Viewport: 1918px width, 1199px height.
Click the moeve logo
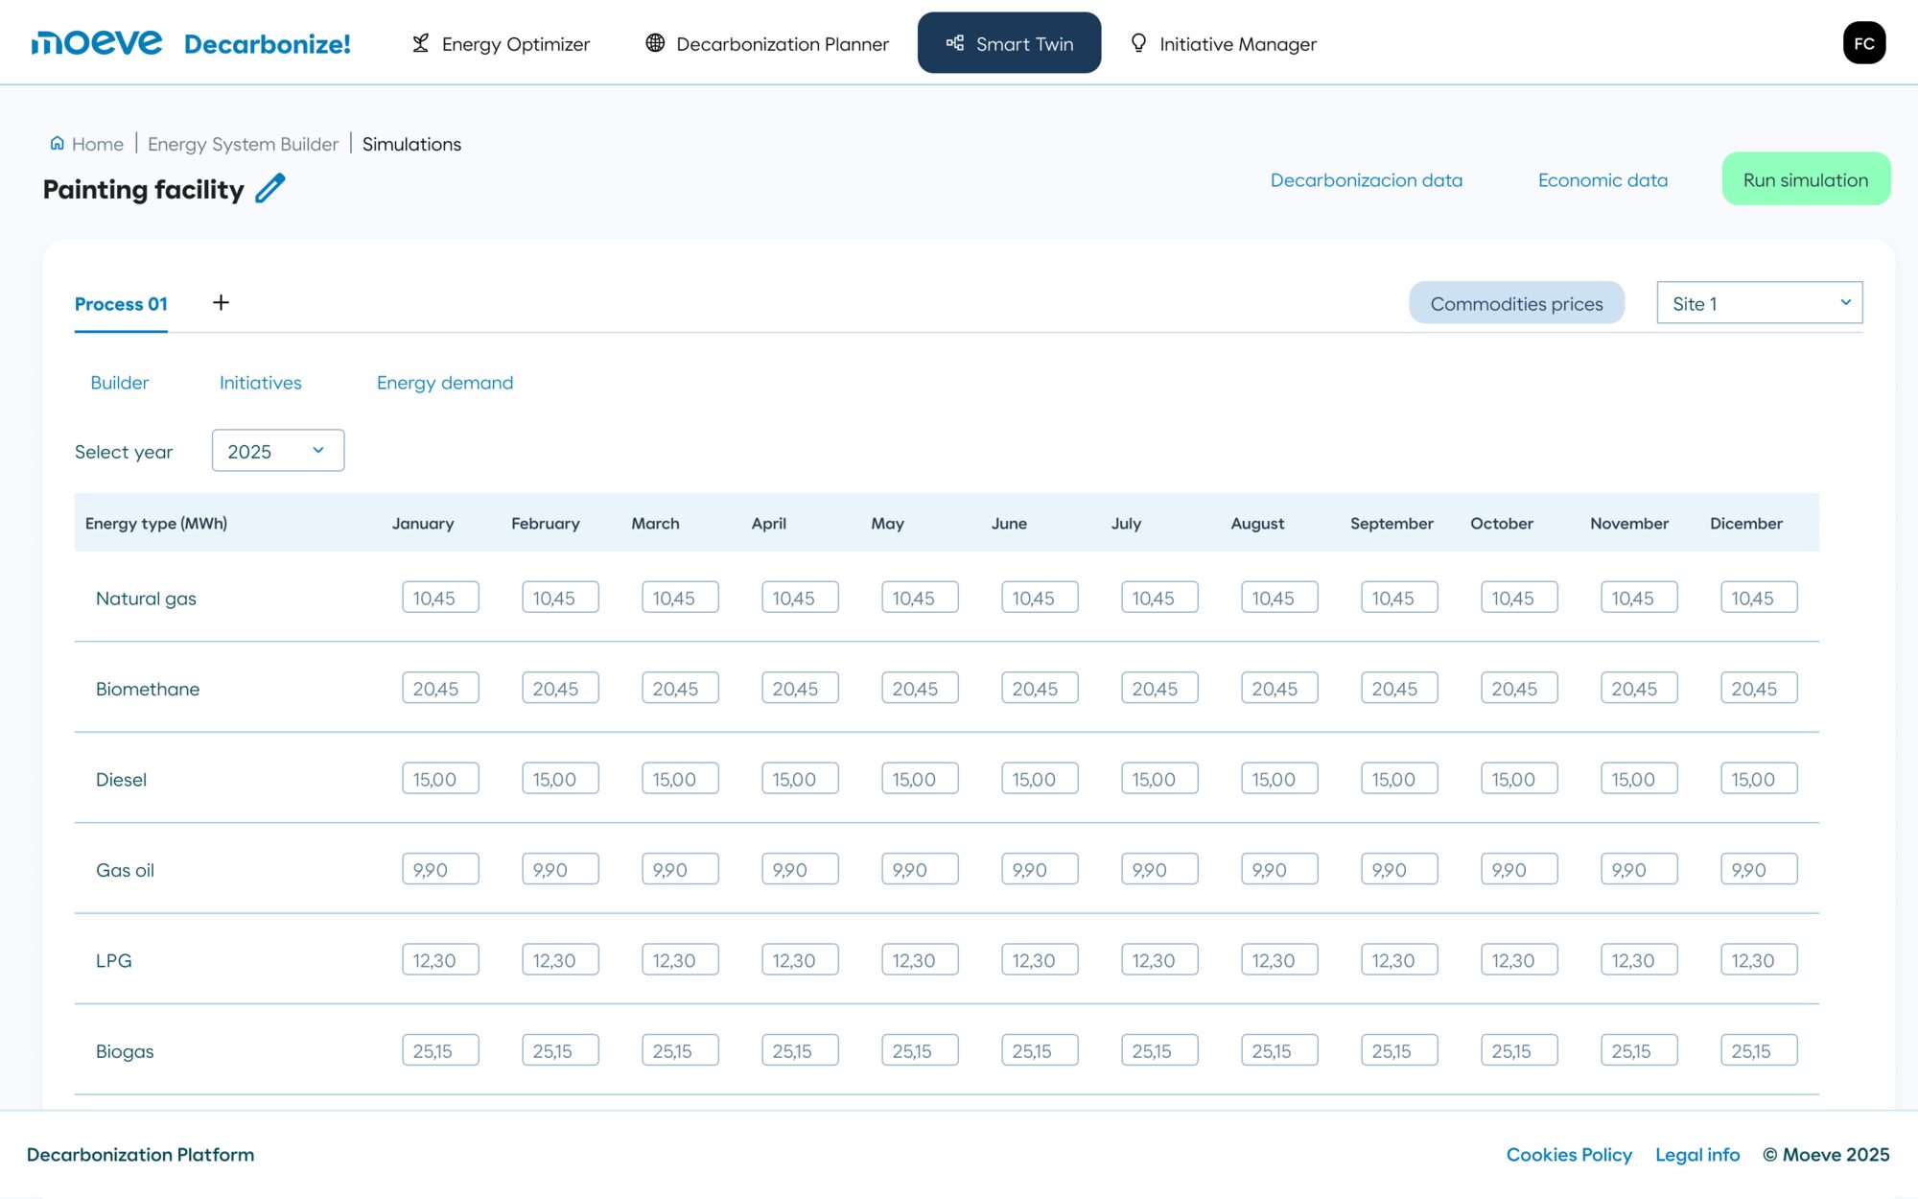point(97,43)
